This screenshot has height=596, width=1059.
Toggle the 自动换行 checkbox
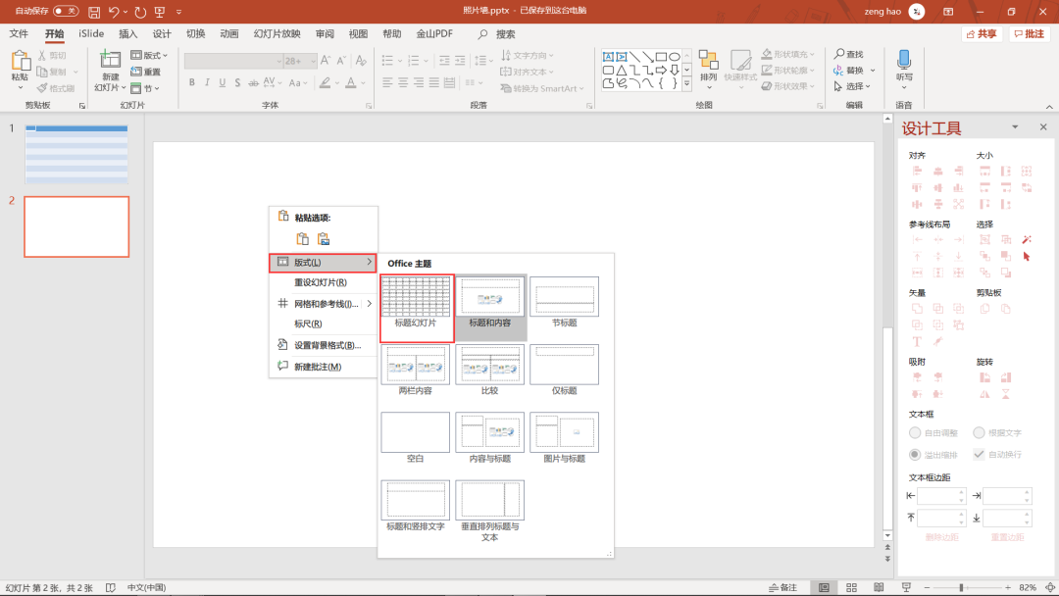(979, 454)
